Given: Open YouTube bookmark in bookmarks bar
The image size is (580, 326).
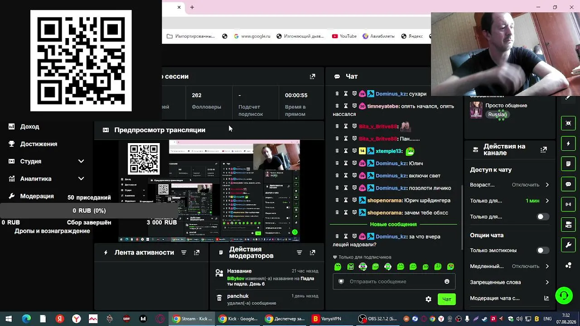Looking at the screenshot, I should (x=344, y=36).
